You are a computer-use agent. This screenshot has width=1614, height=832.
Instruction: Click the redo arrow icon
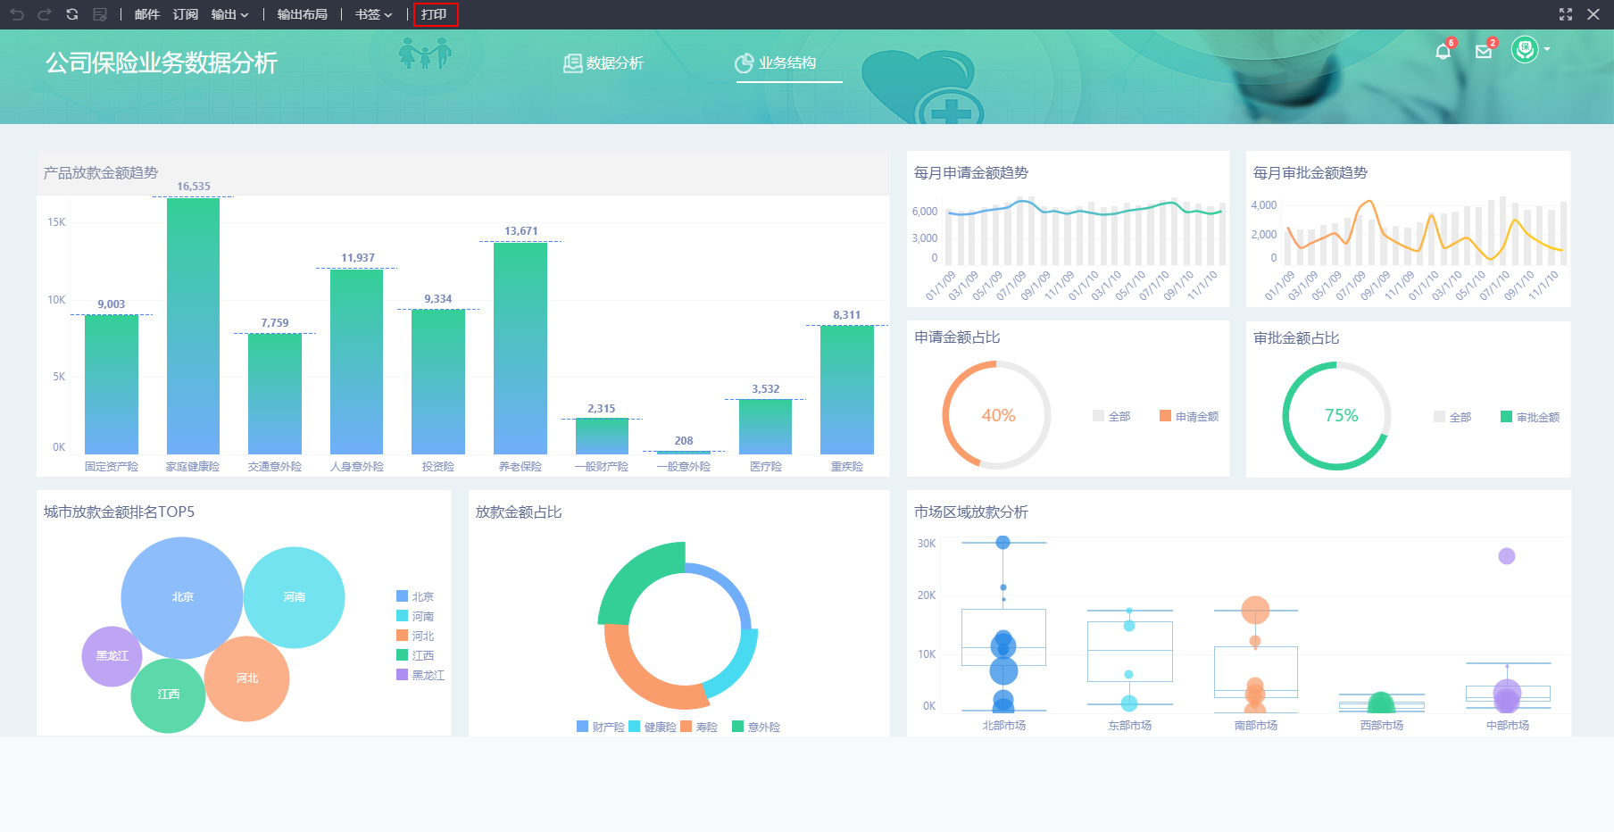point(45,14)
